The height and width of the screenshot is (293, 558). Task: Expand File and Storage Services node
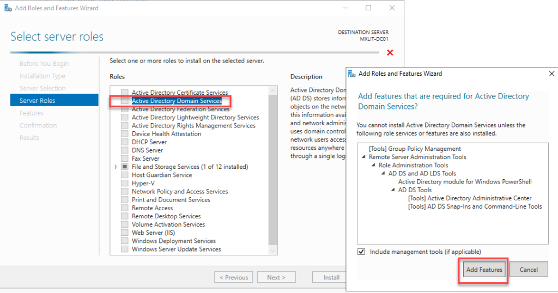click(116, 167)
